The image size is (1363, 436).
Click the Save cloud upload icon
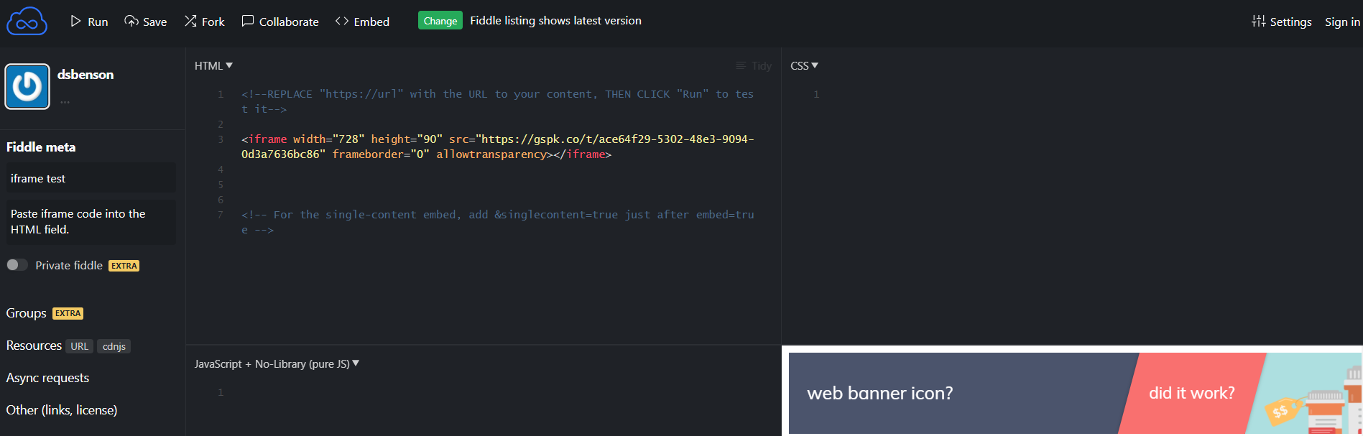(131, 22)
